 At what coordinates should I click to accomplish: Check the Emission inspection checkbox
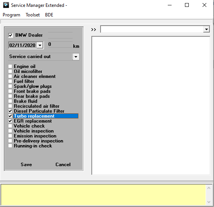point(10,136)
